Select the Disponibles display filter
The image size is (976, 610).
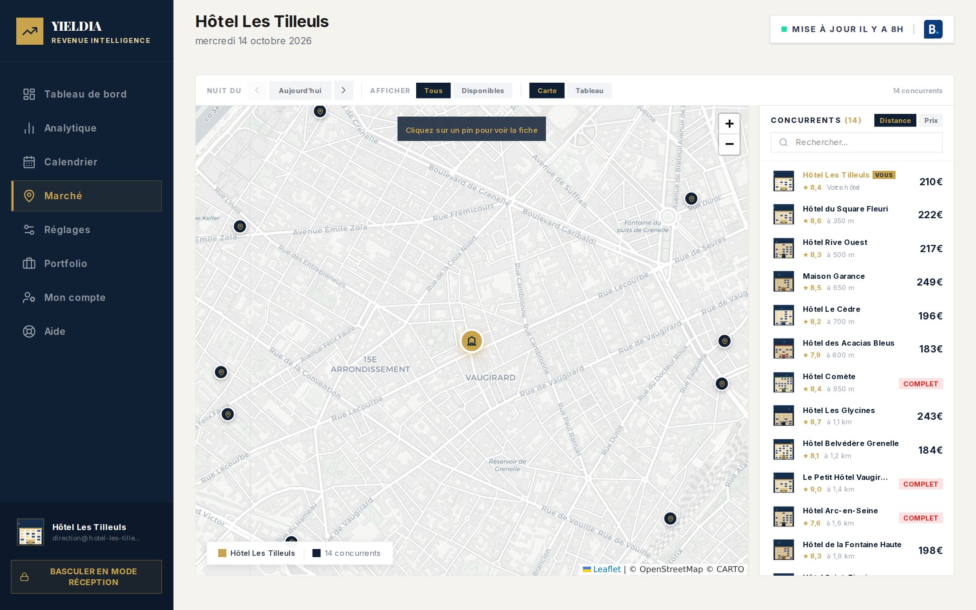(x=483, y=90)
